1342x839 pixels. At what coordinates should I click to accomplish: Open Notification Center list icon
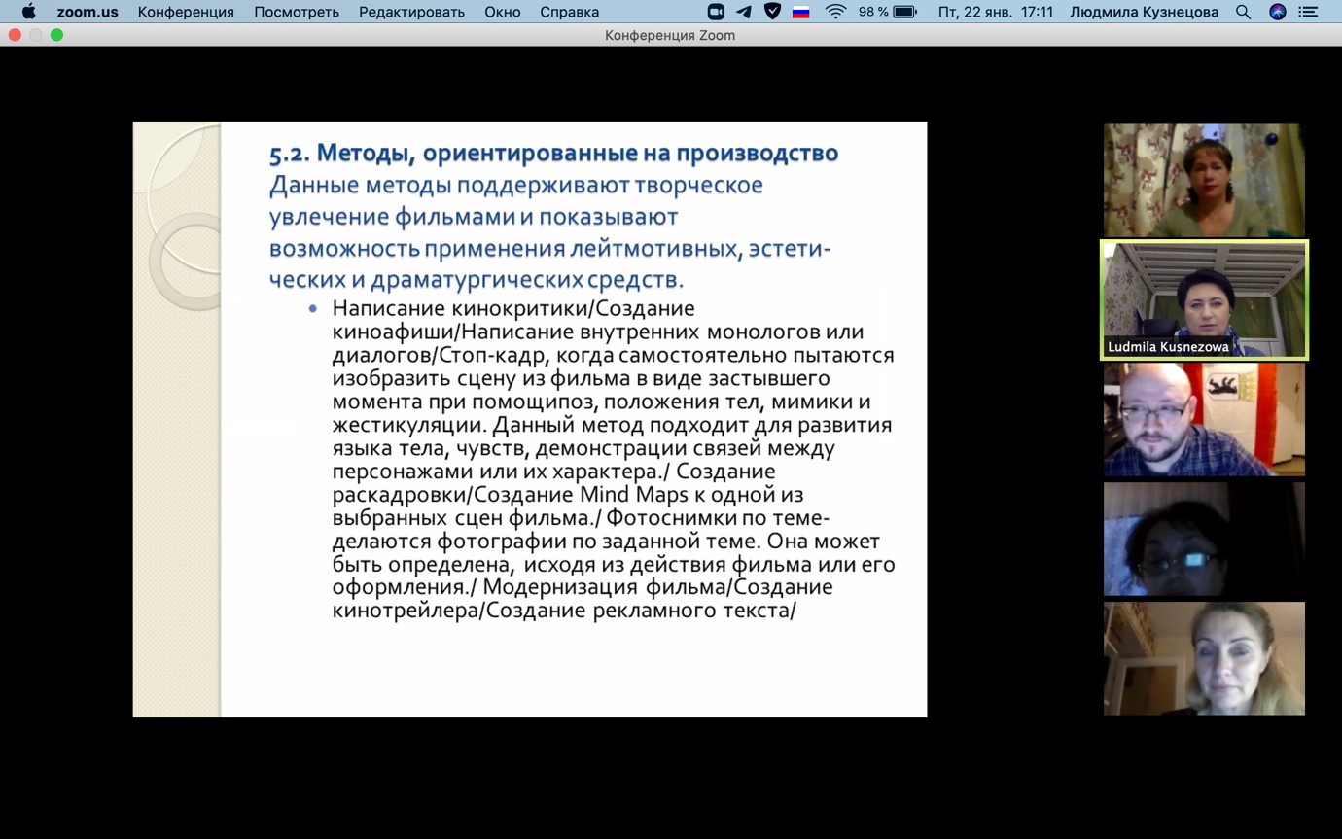click(1309, 12)
